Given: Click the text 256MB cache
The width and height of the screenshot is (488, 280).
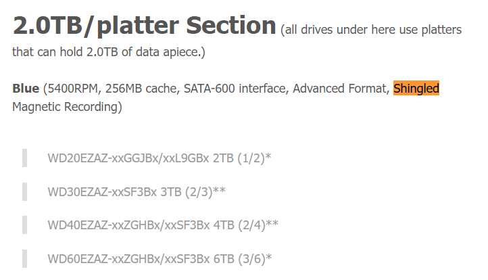Looking at the screenshot, I should [141, 89].
